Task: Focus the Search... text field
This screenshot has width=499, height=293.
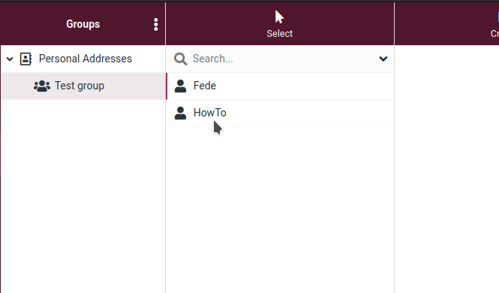Action: coord(283,59)
